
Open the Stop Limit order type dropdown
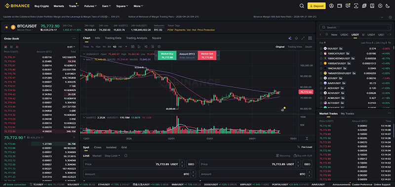[113, 156]
